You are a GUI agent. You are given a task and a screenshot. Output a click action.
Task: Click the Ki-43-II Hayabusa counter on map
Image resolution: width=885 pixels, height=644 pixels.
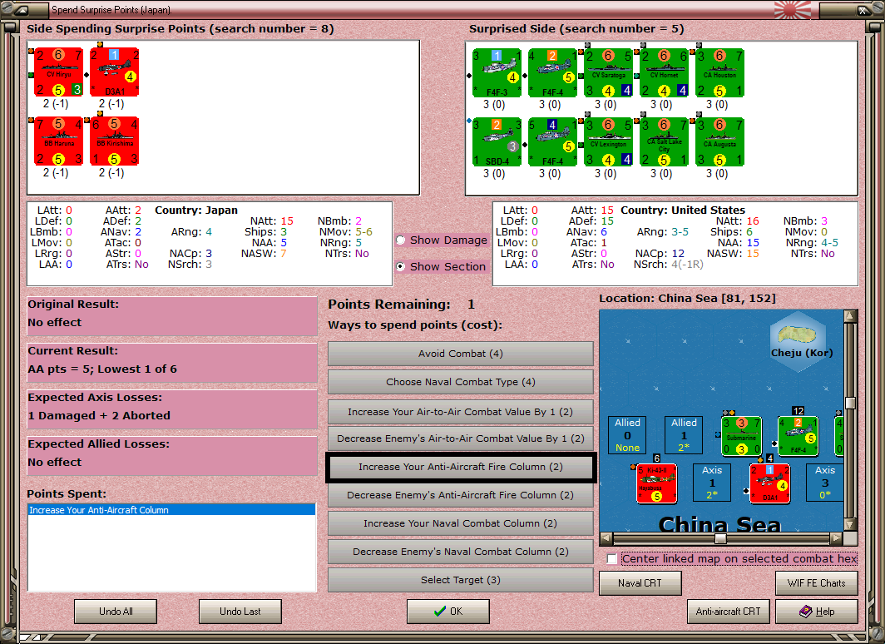click(657, 483)
